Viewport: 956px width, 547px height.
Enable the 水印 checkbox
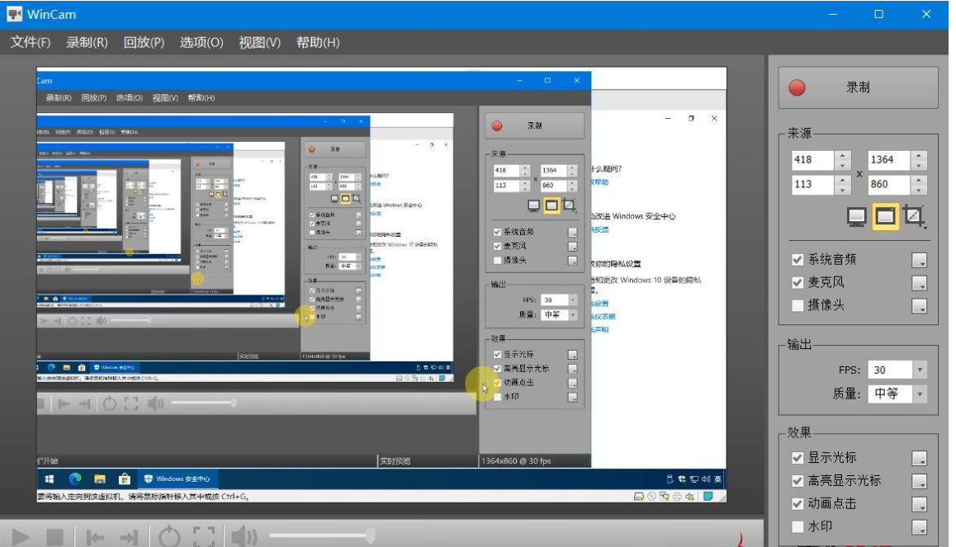[x=797, y=526]
